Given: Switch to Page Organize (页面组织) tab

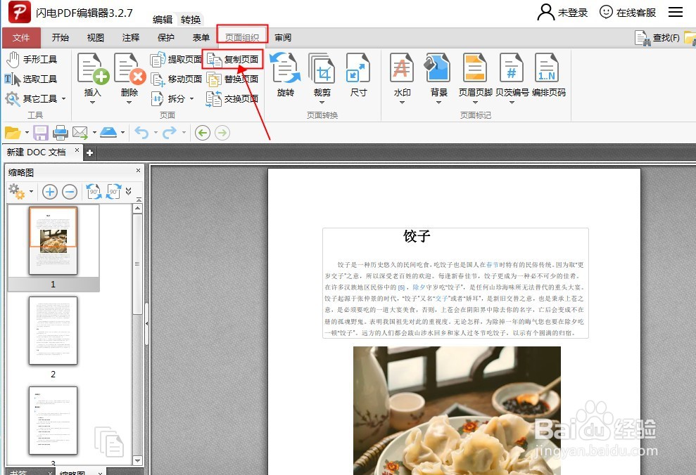Looking at the screenshot, I should (x=242, y=38).
